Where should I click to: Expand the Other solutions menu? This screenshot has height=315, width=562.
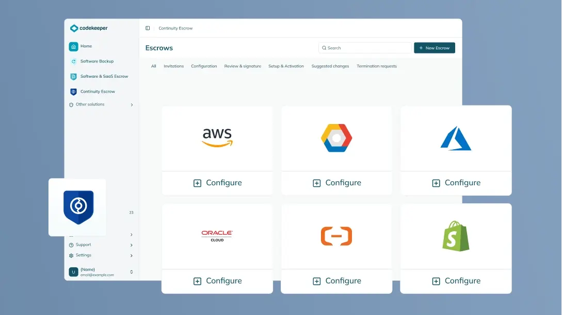(101, 104)
